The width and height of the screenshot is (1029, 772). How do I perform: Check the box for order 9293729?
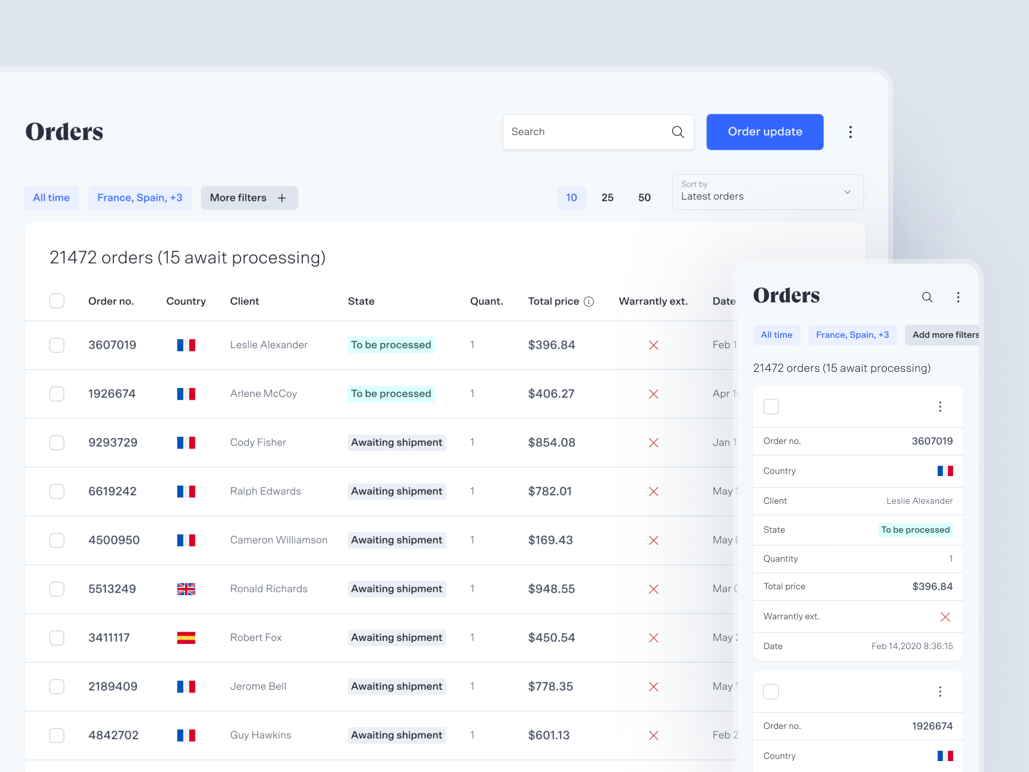point(57,443)
